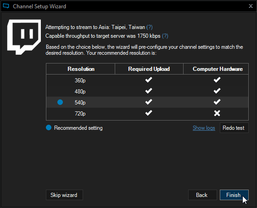The image size is (257, 208).
Task: Click 'Attempting to stream to Asia' text
Action: tap(95, 27)
